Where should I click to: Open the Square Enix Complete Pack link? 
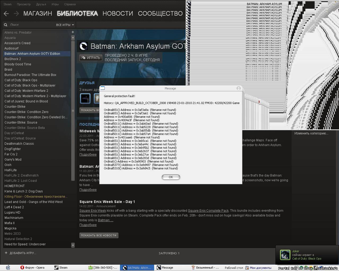[x=208, y=211]
